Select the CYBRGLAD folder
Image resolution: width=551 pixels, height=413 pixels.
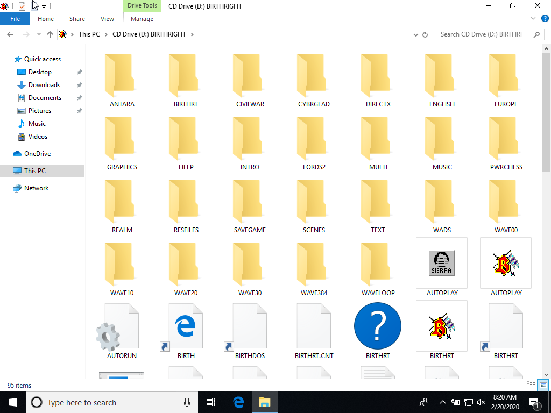click(x=314, y=81)
